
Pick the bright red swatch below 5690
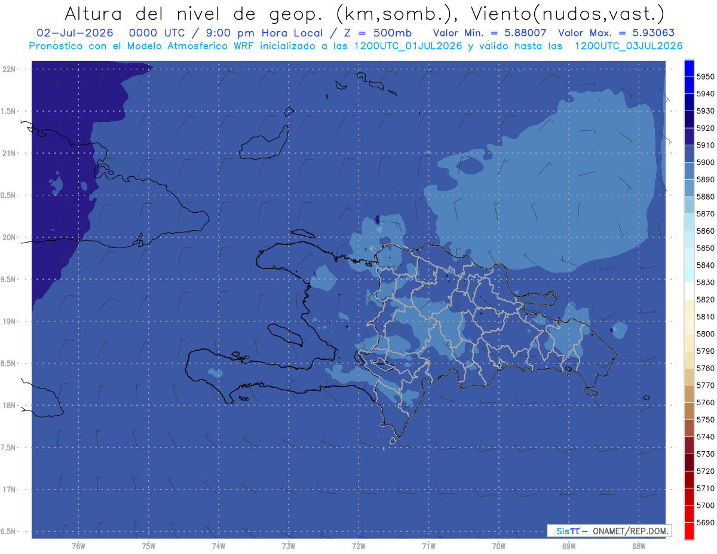coord(689,531)
